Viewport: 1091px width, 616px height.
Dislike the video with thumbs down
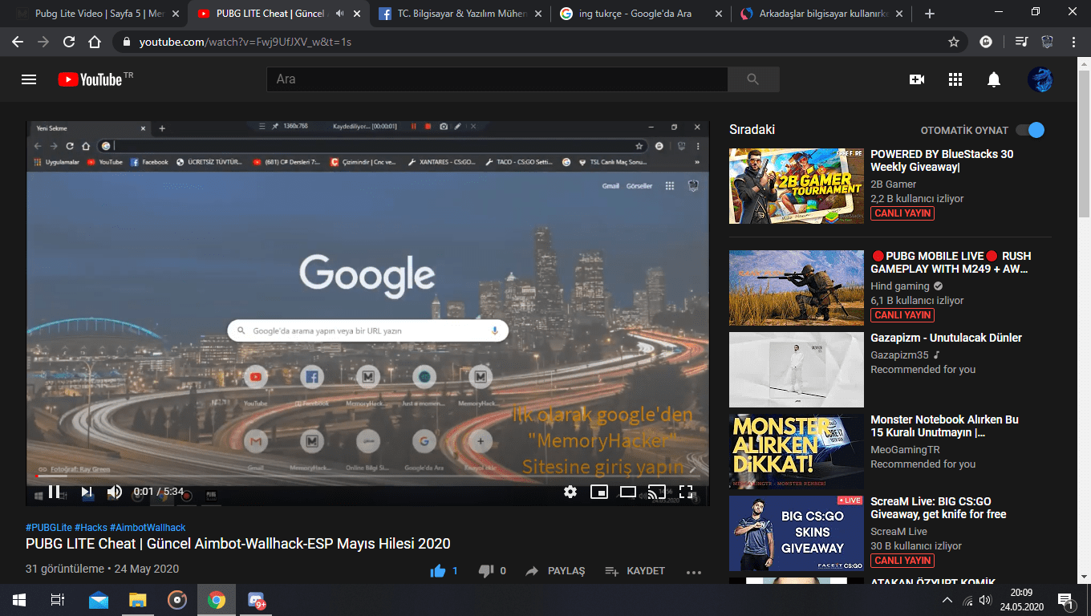(486, 571)
